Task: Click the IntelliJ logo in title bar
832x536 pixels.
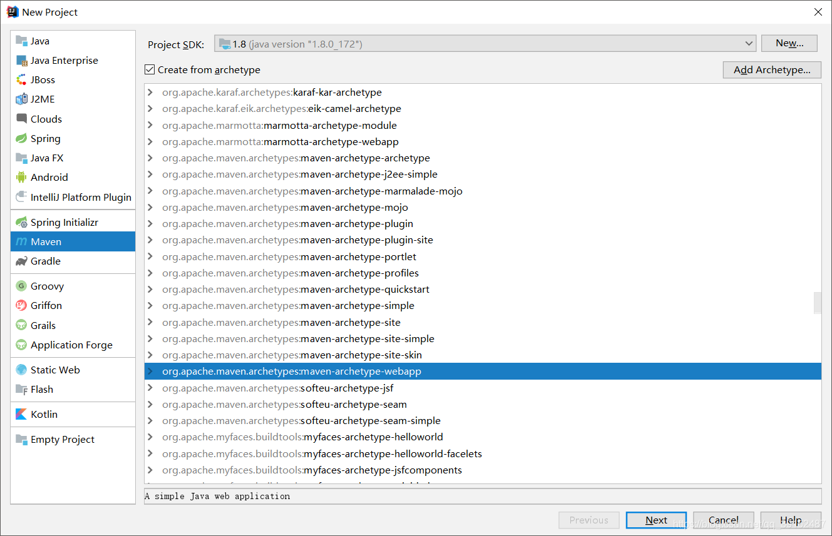Action: coord(12,12)
